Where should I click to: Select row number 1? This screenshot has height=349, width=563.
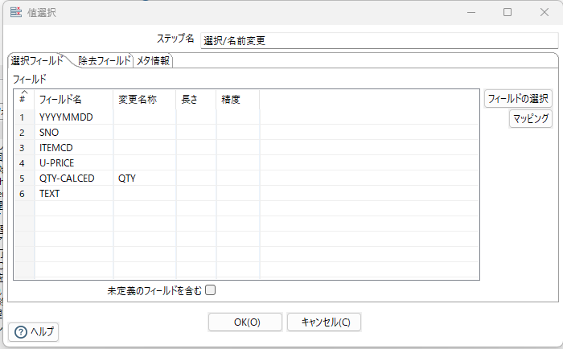point(24,117)
